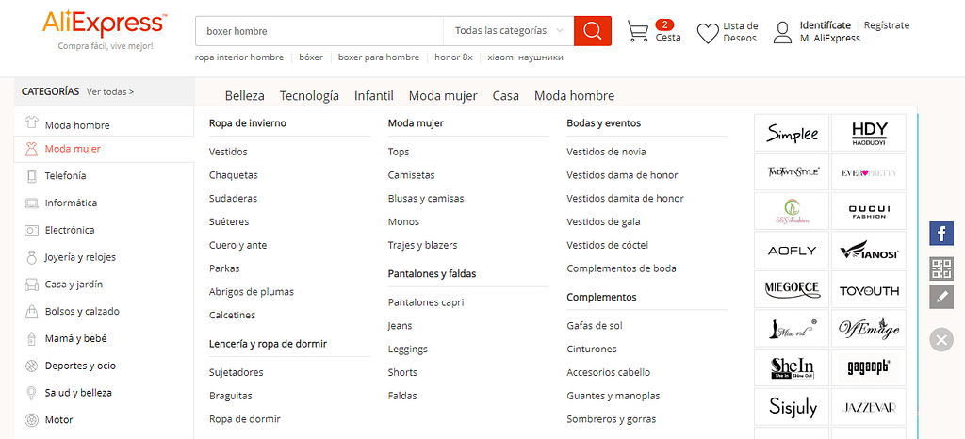Open the Sudaderas category link
The width and height of the screenshot is (965, 439).
click(x=234, y=199)
